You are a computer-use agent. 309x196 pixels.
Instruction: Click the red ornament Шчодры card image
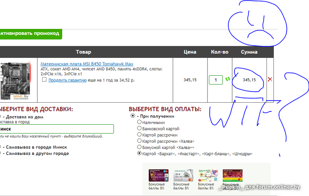pyautogui.click(x=233, y=176)
